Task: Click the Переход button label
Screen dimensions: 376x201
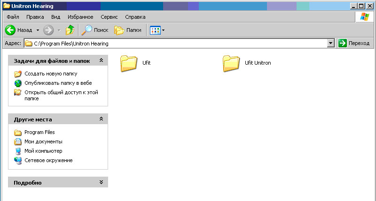Action: click(x=359, y=43)
